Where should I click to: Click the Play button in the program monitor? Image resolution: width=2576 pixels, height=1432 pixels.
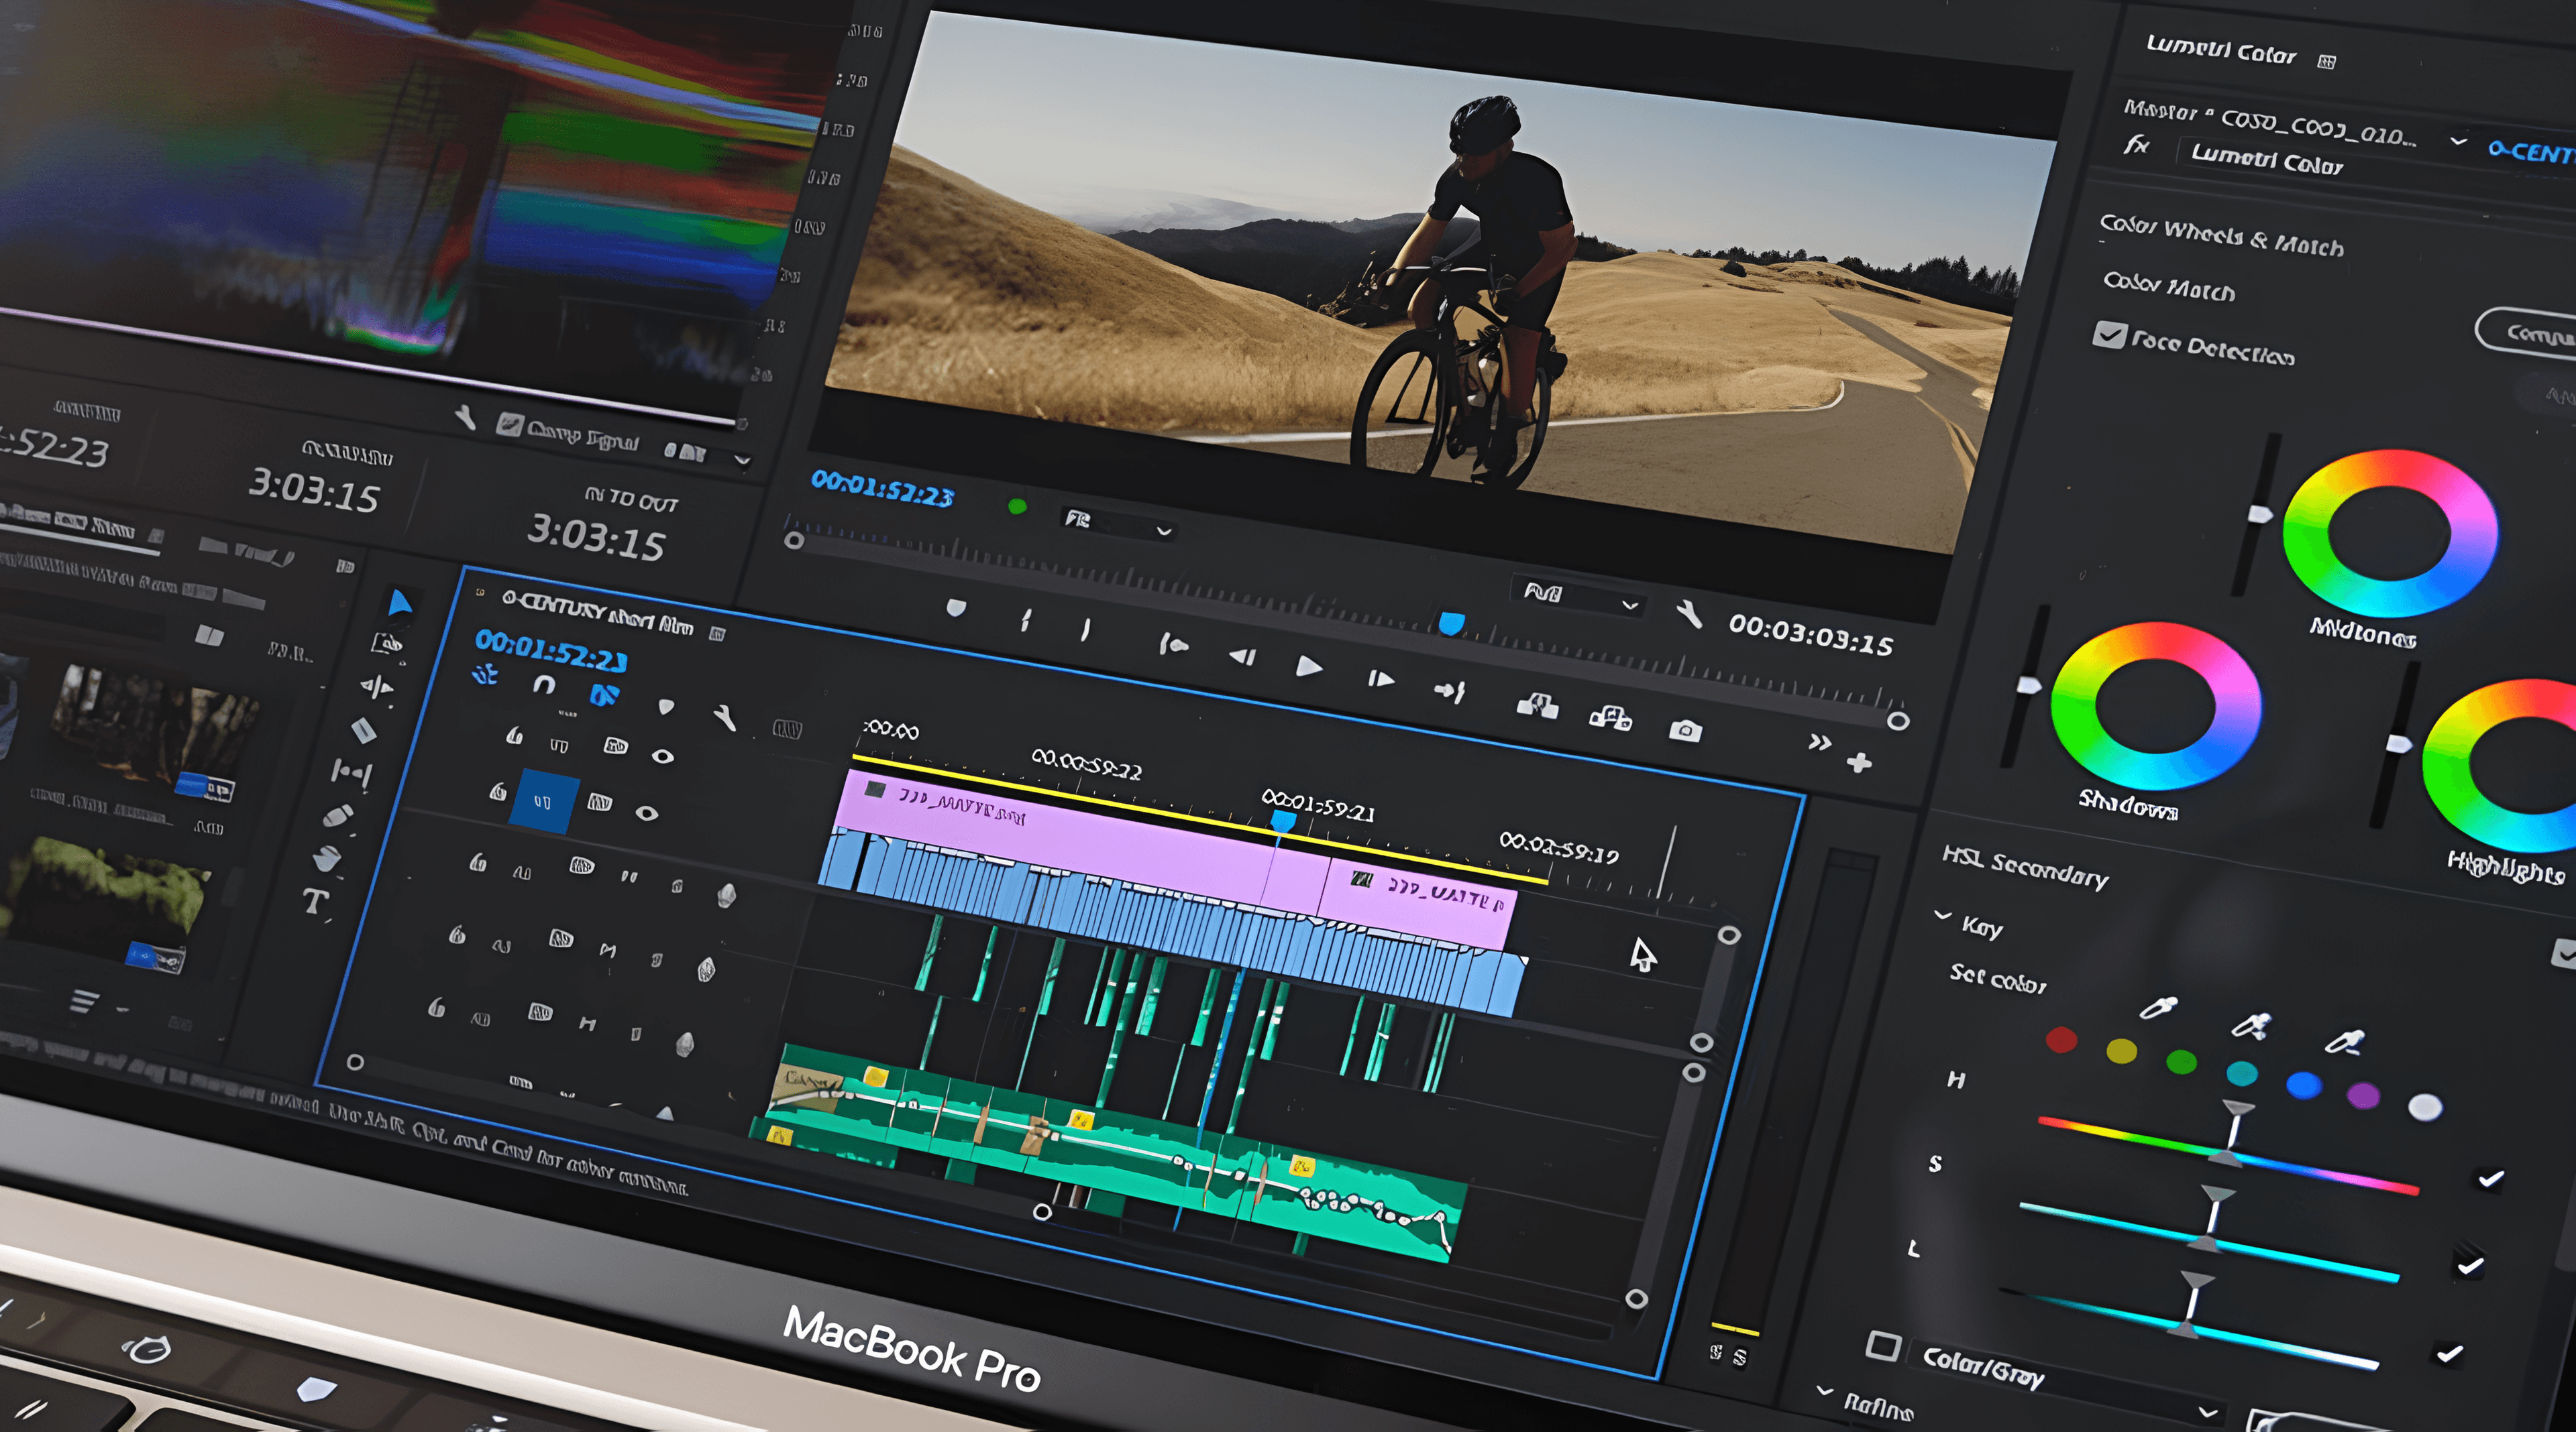tap(1308, 666)
